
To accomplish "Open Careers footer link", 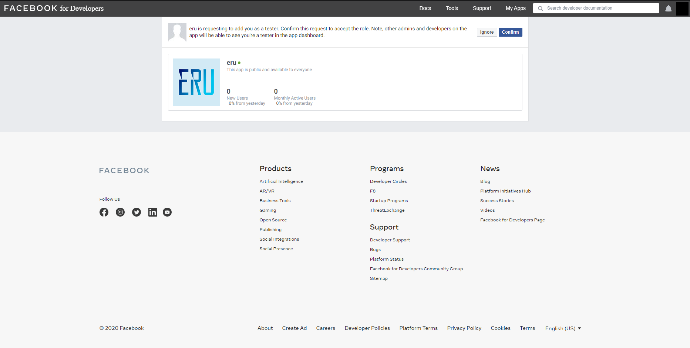I will point(326,328).
